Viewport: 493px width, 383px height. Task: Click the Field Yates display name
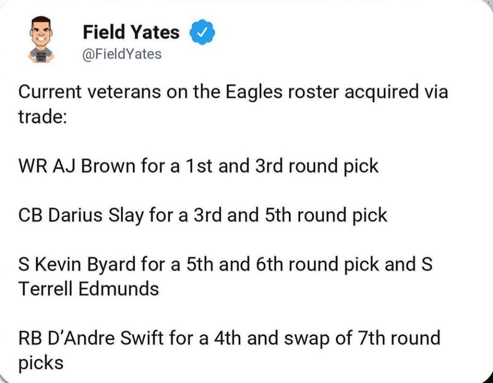(131, 32)
